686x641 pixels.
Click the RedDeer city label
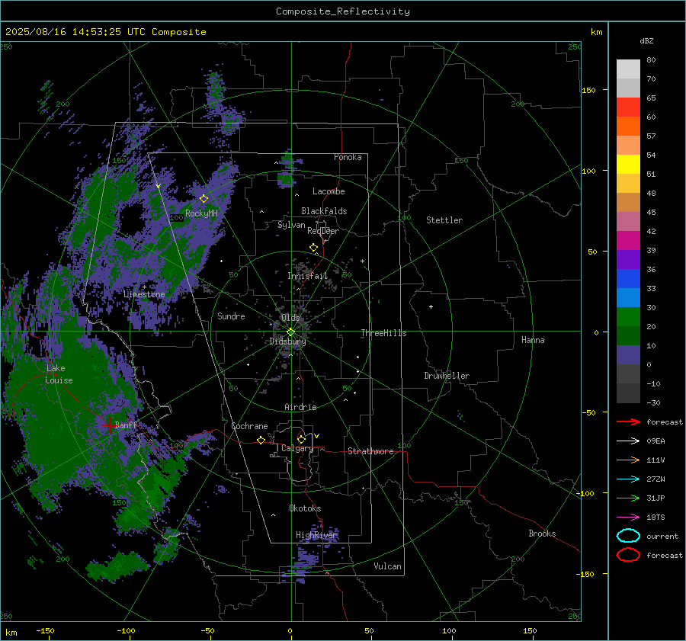coord(323,231)
